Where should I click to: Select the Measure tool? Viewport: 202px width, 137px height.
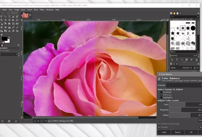point(6,20)
